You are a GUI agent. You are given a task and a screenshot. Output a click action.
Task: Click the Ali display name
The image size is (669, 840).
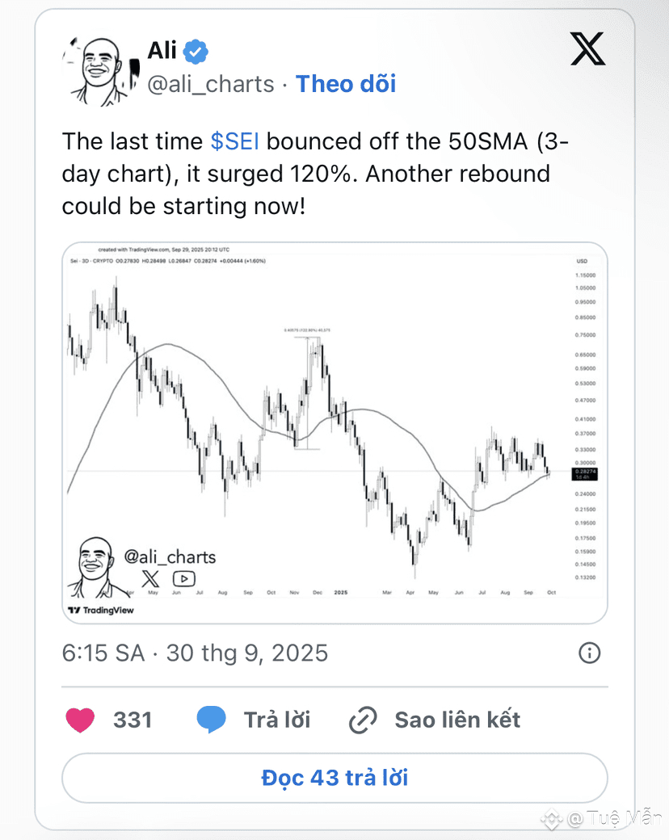tap(162, 51)
